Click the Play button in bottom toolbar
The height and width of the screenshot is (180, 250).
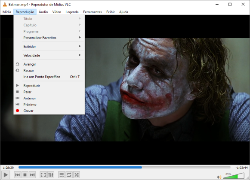pos(6,175)
